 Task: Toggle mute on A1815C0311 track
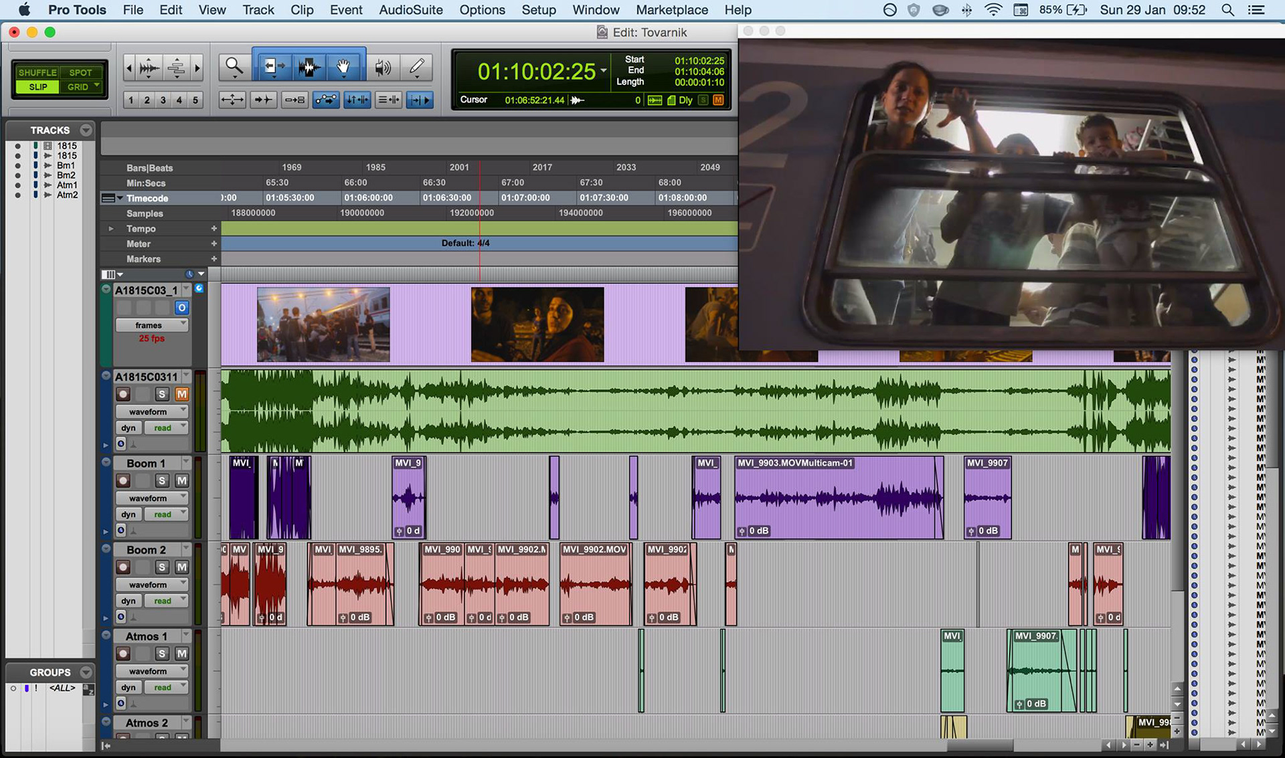pos(181,394)
